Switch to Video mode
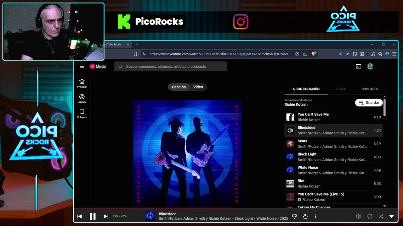This screenshot has width=403, height=226. (198, 87)
